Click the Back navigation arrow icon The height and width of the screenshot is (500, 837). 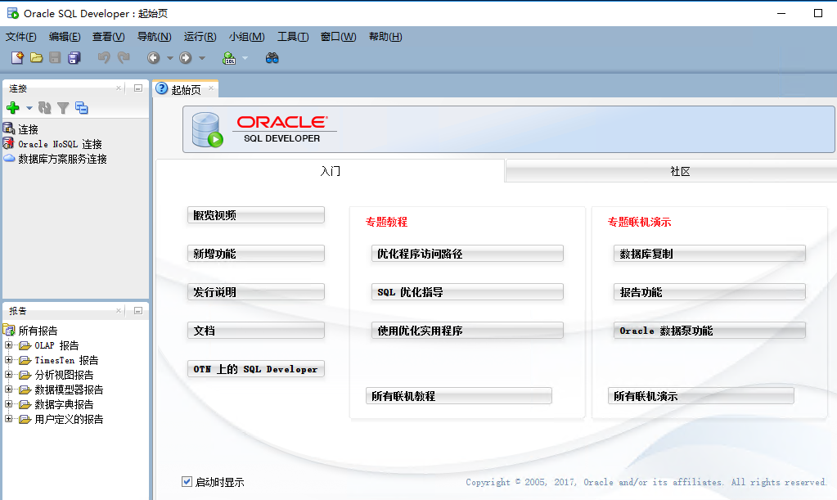pyautogui.click(x=154, y=57)
